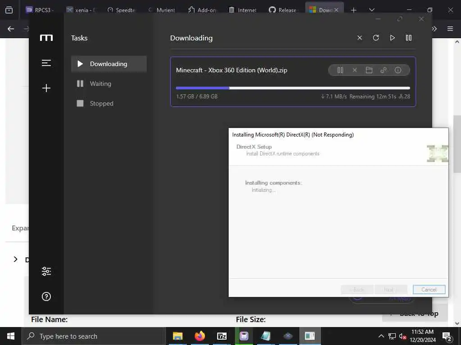The width and height of the screenshot is (461, 345).
Task: Go back in the browser
Action: click(11, 29)
